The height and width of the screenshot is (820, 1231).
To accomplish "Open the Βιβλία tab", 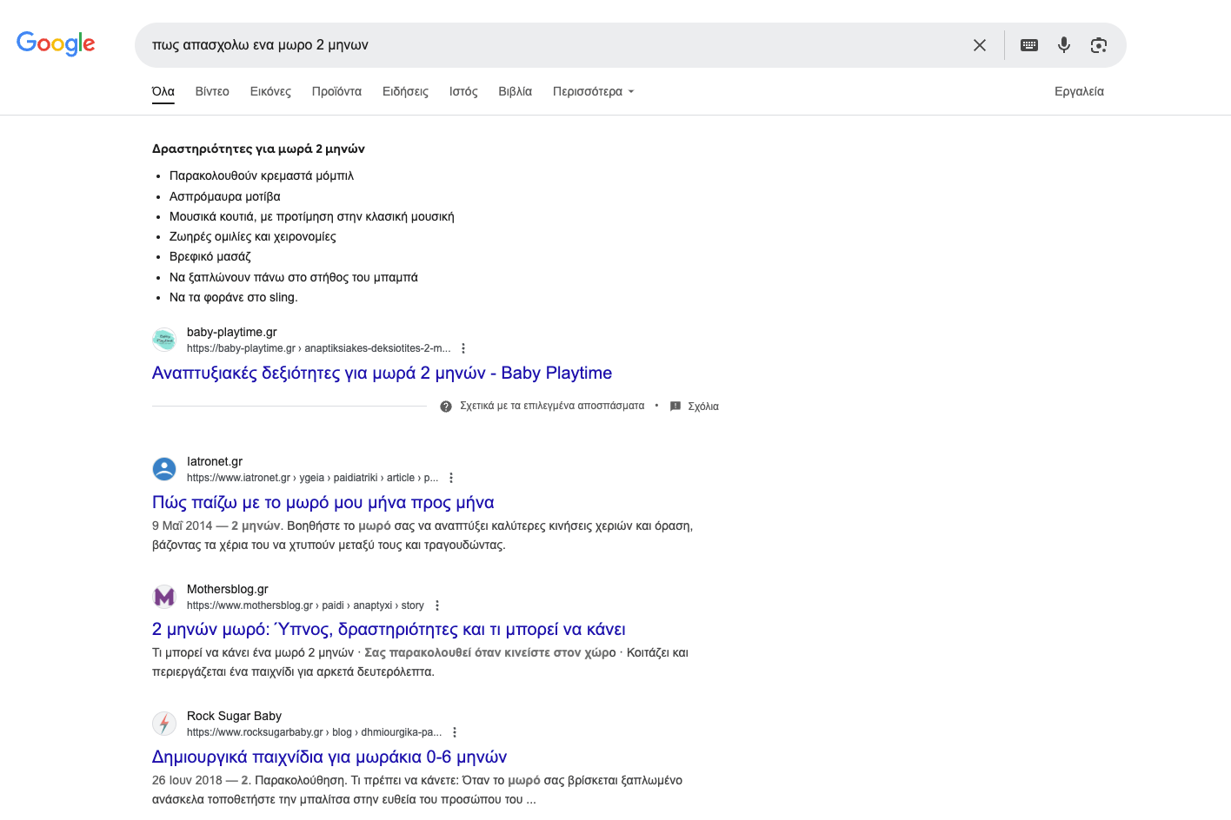I will pyautogui.click(x=515, y=91).
